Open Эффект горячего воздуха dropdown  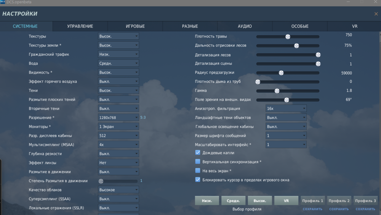[118, 81]
